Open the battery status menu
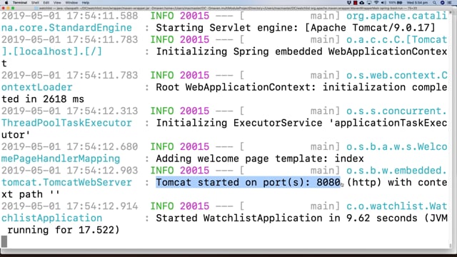 coord(396,2)
